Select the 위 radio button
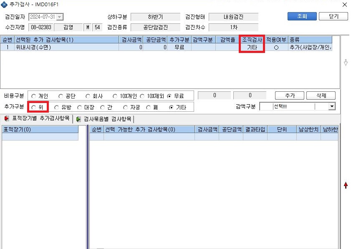Image resolution: width=351 pixels, height=249 pixels. (x=33, y=108)
